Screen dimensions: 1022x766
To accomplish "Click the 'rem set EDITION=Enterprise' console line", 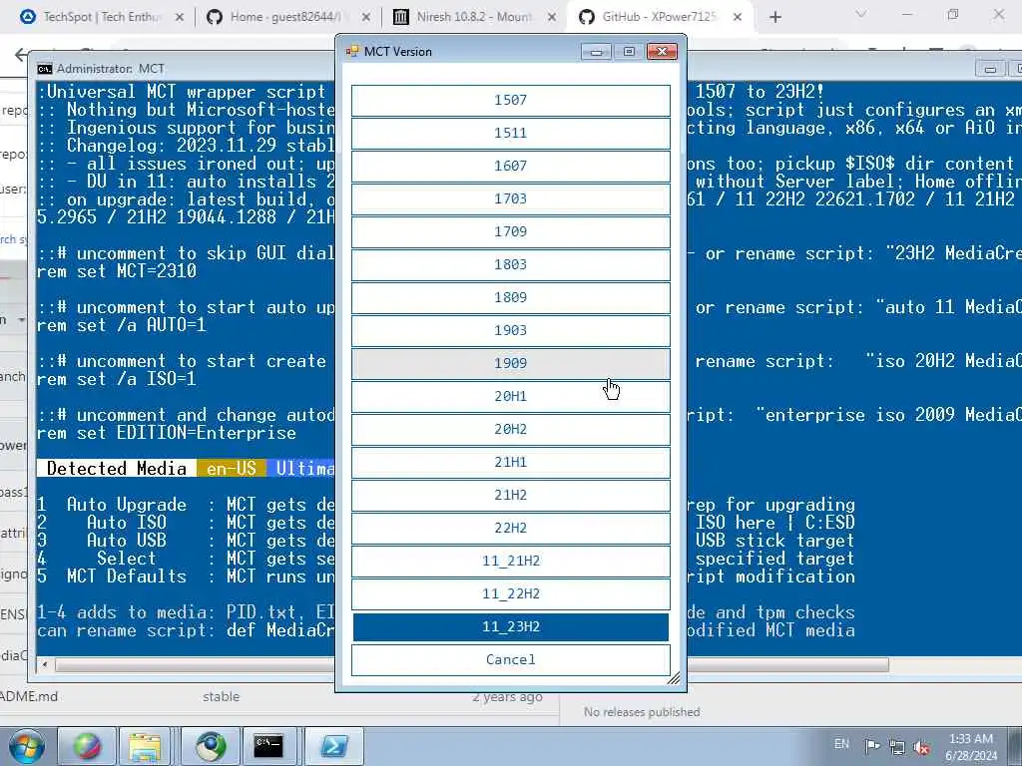I will coord(167,433).
